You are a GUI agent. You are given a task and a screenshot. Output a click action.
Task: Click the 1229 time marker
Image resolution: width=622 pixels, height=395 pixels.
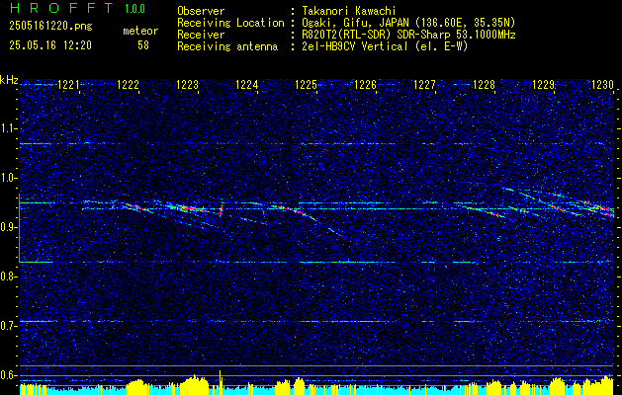[543, 84]
